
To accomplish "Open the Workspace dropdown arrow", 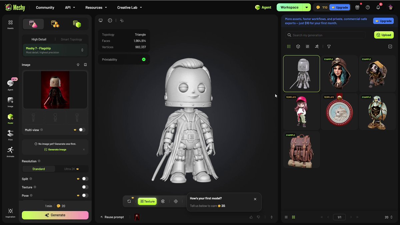I will (x=307, y=7).
